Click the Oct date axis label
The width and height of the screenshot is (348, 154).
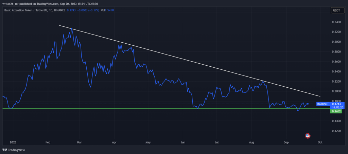coord(320,142)
